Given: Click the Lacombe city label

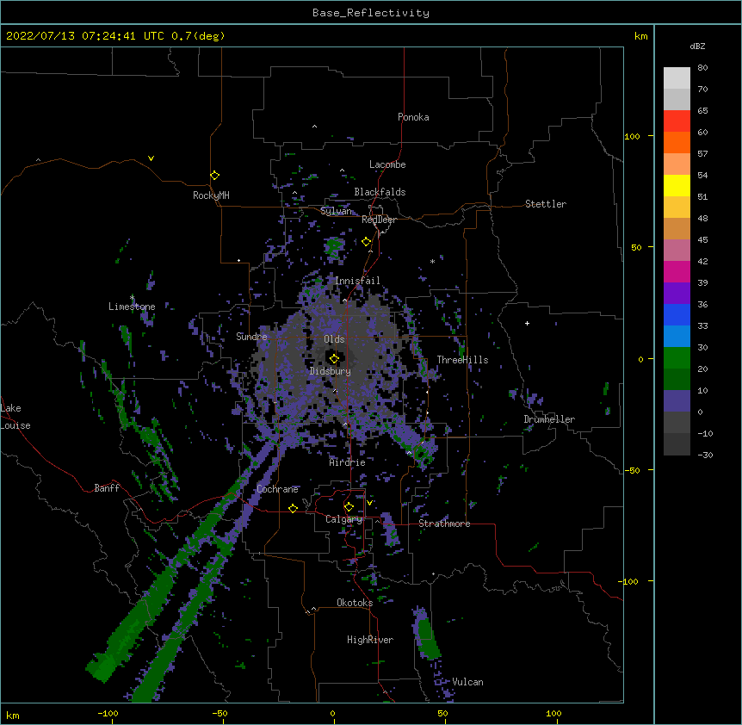Looking at the screenshot, I should (x=387, y=164).
